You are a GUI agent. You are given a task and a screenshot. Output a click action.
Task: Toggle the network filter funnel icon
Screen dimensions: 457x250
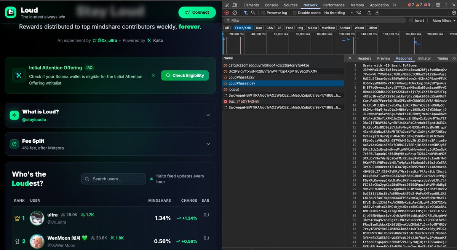(x=245, y=13)
